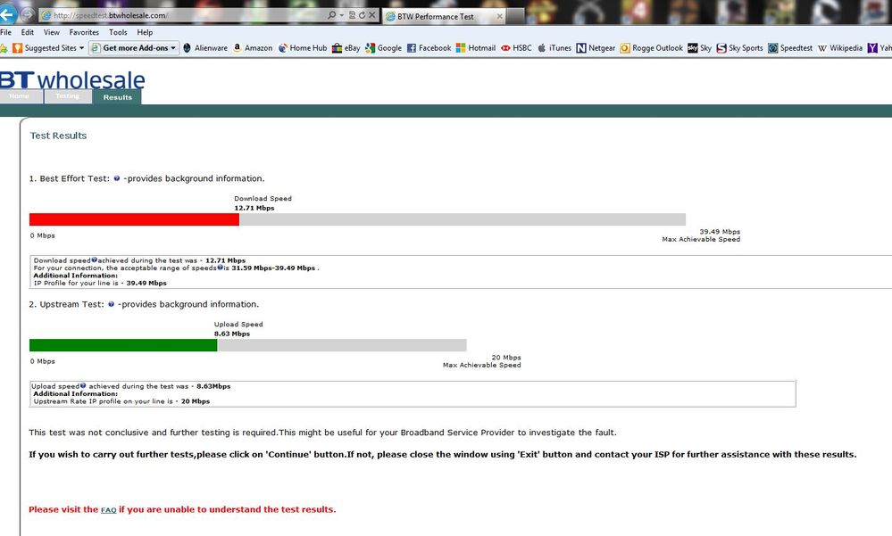
Task: Go back with the browser back arrow
Action: [7, 13]
